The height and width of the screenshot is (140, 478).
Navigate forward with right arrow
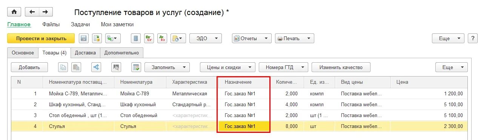(x=46, y=12)
